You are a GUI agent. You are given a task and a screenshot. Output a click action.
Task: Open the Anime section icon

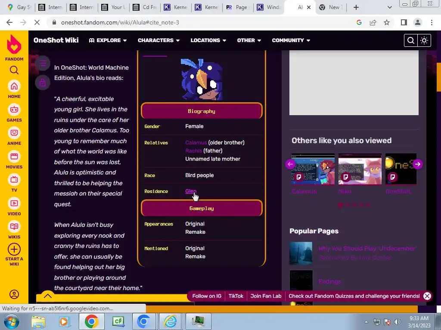coord(14,133)
